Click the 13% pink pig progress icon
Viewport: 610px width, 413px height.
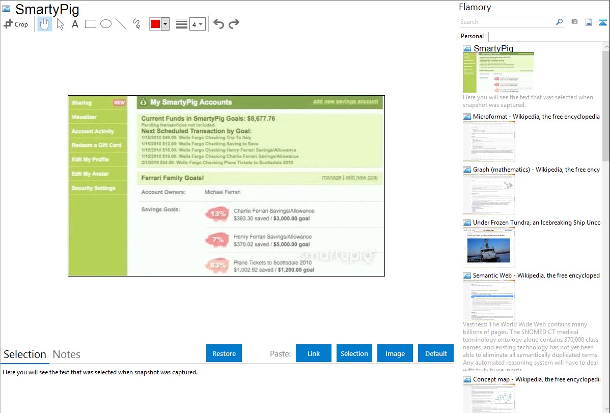tap(217, 214)
